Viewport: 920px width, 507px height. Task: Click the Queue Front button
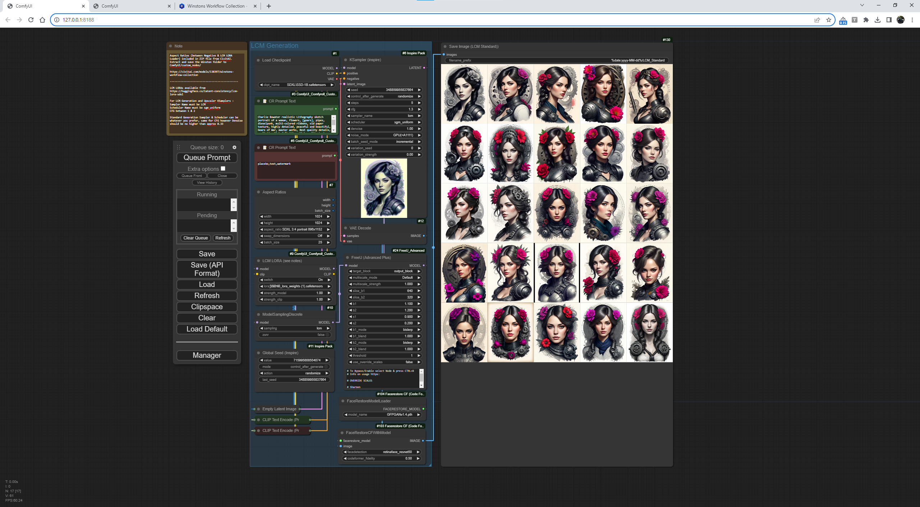point(192,176)
